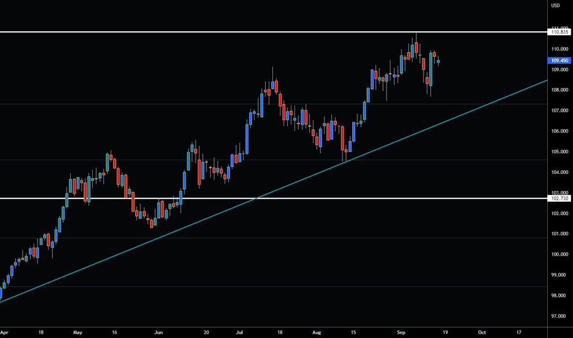573x338 pixels.
Task: Click the Oct label on time axis
Action: 482,332
